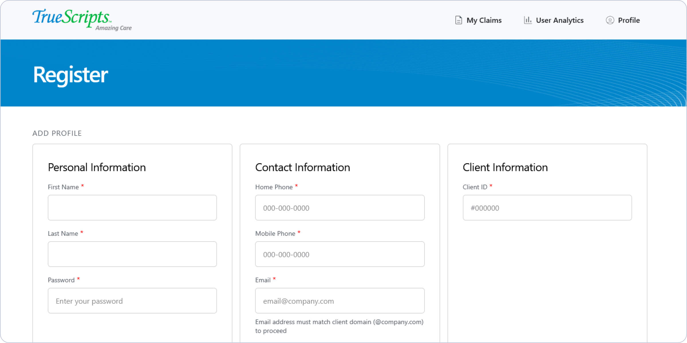
Task: Click the Contact Information section title
Action: click(x=303, y=167)
